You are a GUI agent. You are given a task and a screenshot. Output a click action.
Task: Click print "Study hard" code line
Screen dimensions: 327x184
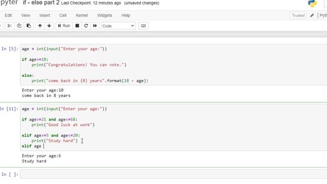[x=55, y=141]
